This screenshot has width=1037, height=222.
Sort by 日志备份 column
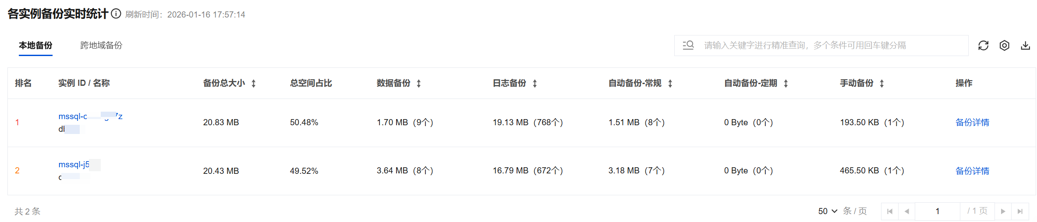tap(534, 84)
